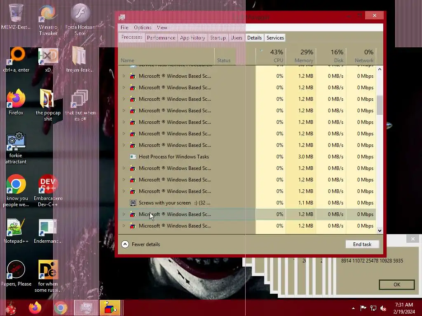Screen dimensions: 422x316
Task: Expand the highlighted Microsoft Windows Based Script row
Action: tap(124, 214)
